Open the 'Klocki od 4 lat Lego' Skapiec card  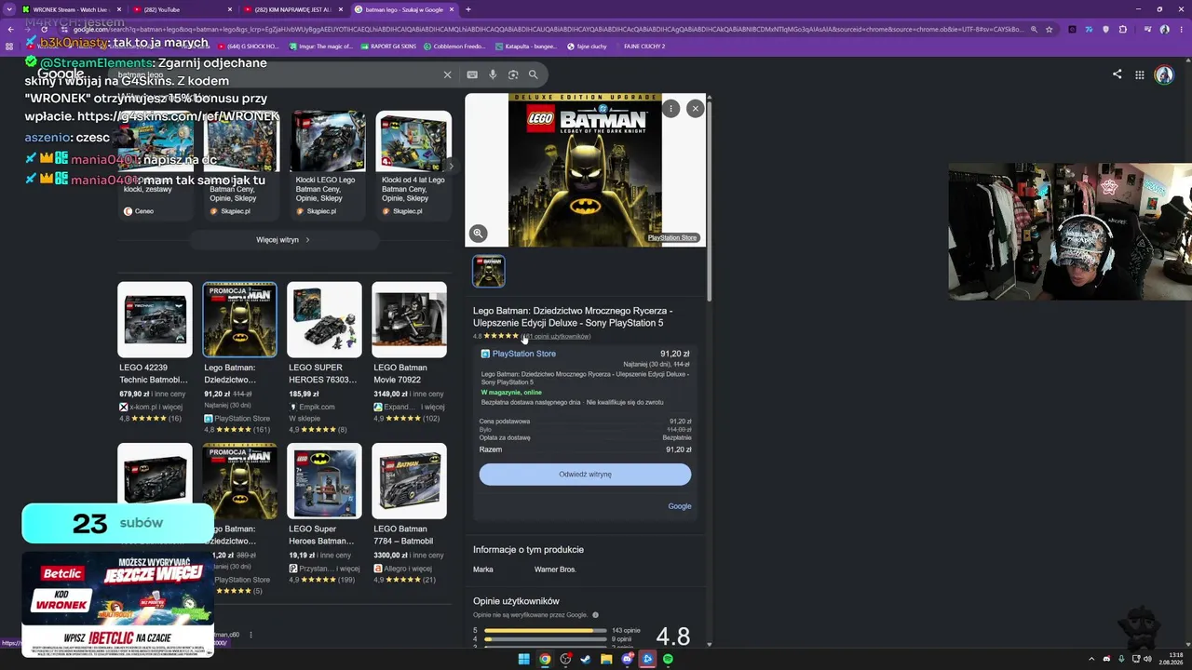[413, 164]
